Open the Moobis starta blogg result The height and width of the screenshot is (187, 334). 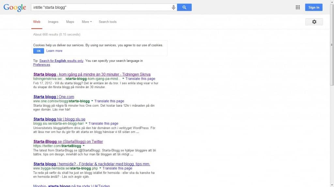tap(71, 185)
